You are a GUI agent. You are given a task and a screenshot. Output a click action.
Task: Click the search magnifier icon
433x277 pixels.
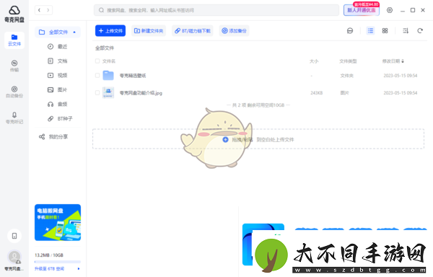pos(101,10)
